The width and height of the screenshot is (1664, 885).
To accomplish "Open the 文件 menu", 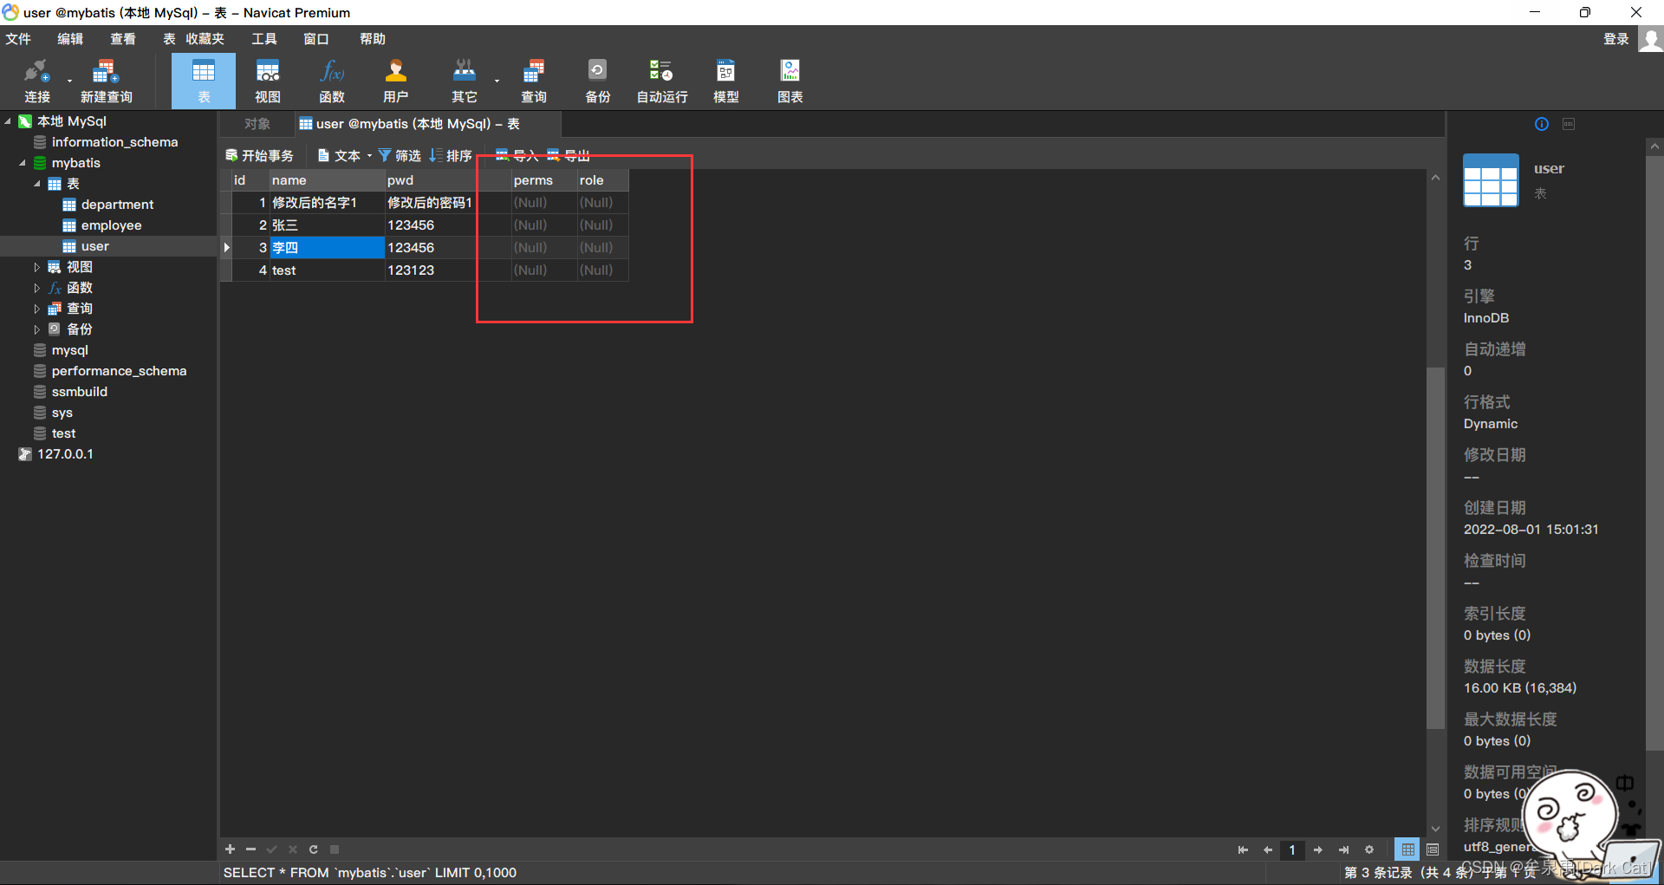I will (x=18, y=39).
